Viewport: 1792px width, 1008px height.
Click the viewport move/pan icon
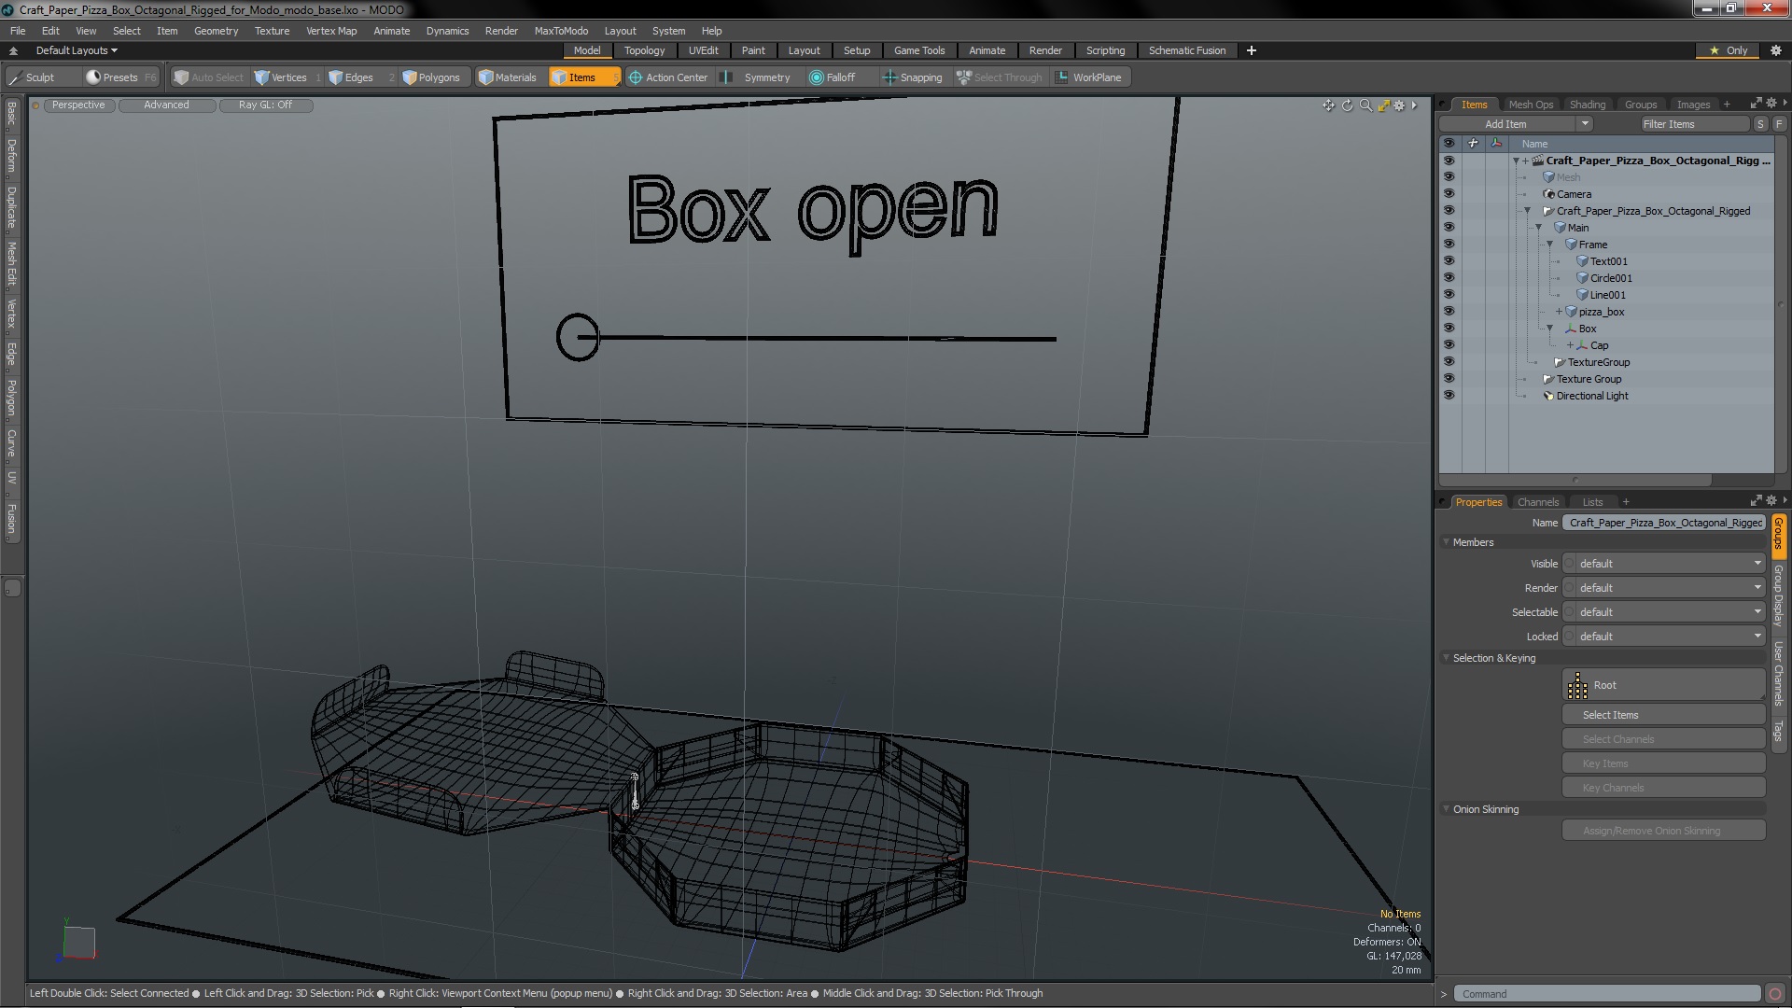(1328, 105)
